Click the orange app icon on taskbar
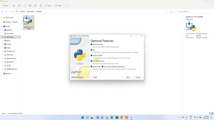This screenshot has height=120, width=214. pos(127,117)
